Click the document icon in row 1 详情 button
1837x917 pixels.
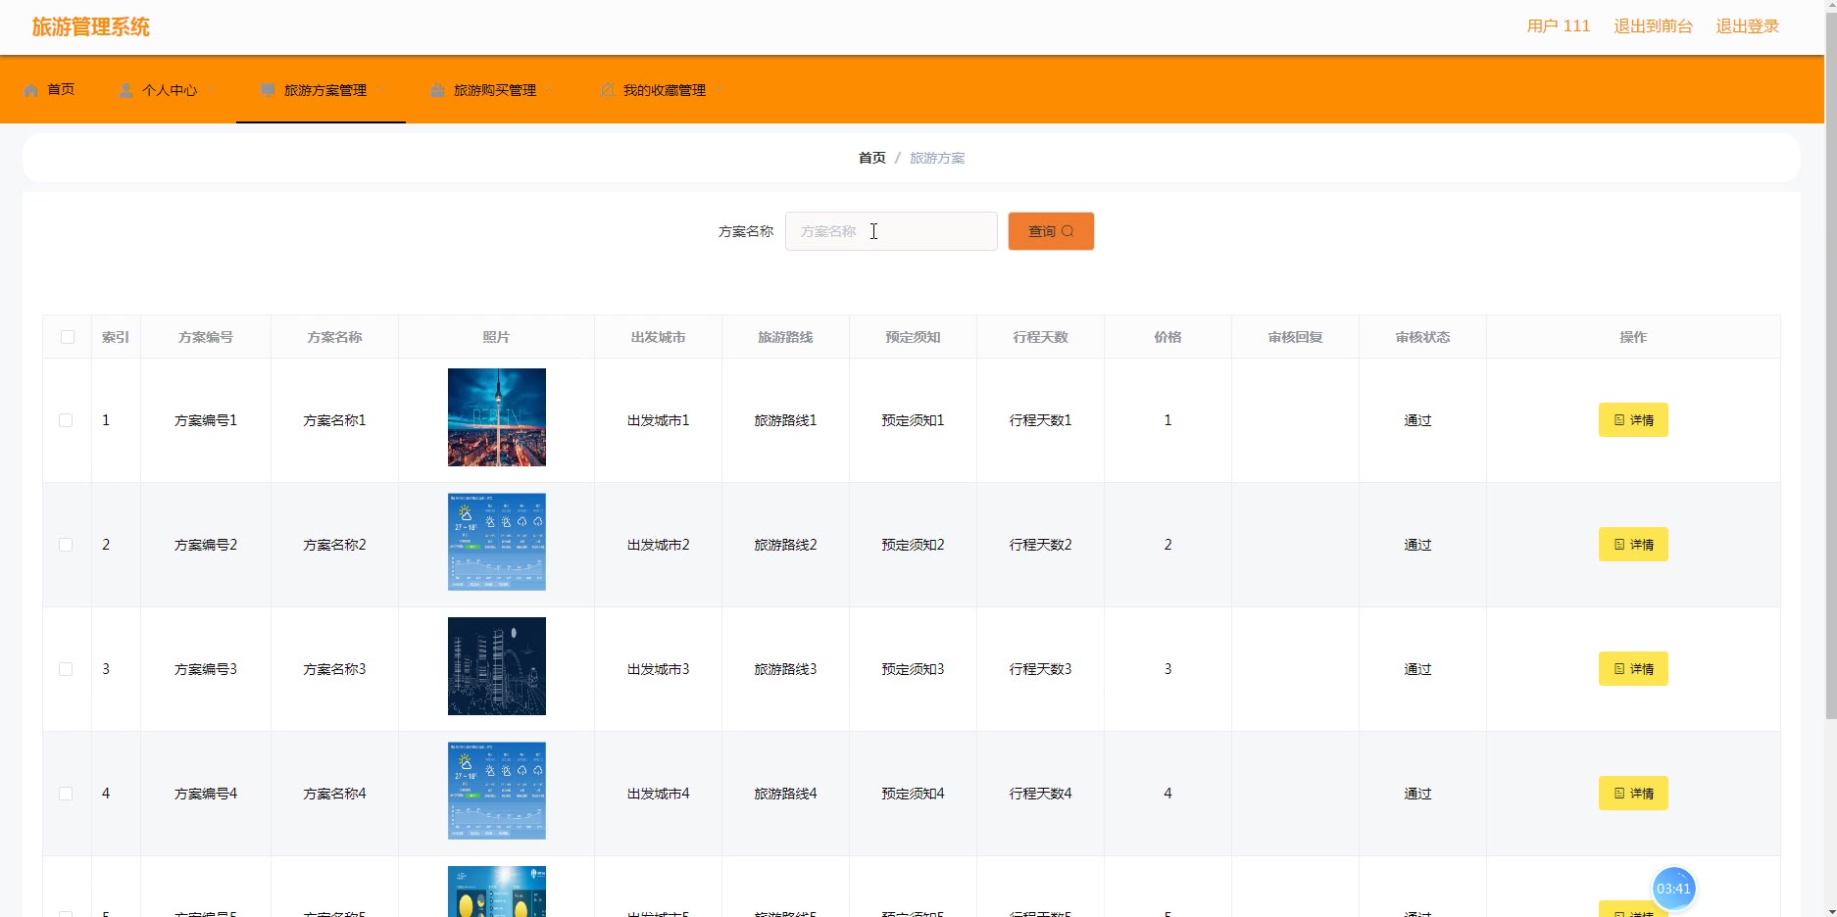tap(1619, 420)
